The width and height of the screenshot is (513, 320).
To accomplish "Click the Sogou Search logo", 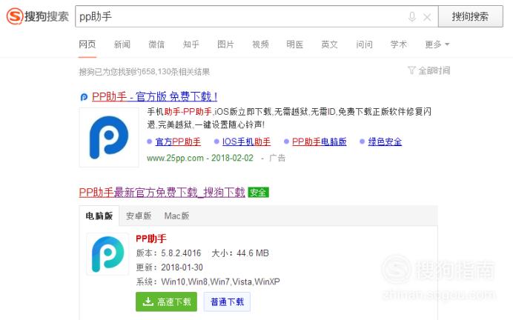I will click(38, 16).
